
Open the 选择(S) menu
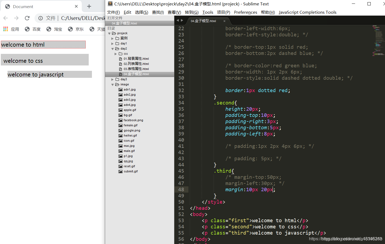pos(142,12)
